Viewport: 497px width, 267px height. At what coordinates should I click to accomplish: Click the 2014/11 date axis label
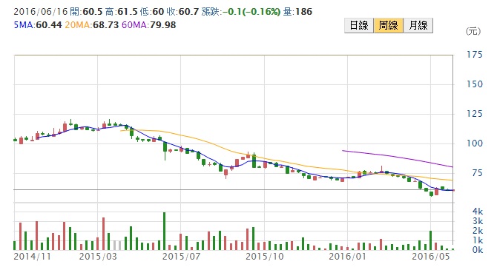pos(33,256)
